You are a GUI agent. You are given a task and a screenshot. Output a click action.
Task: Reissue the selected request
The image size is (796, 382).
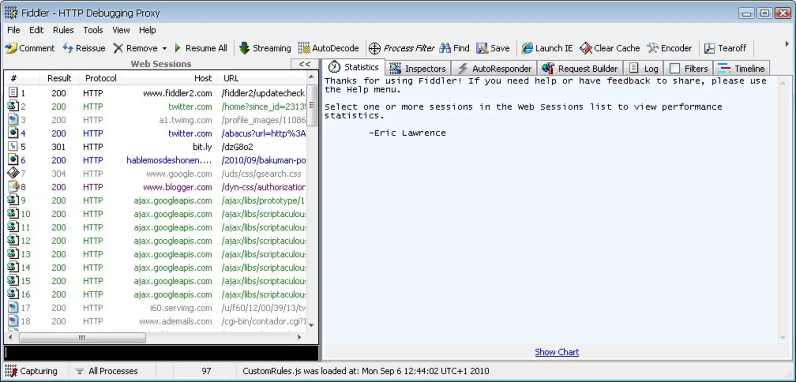click(84, 48)
